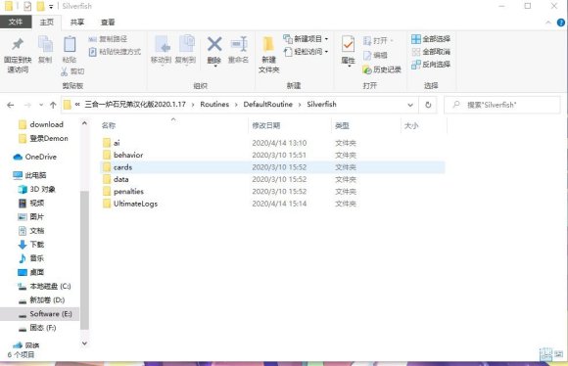Switch to the Home tab
The image size is (568, 366).
[47, 23]
